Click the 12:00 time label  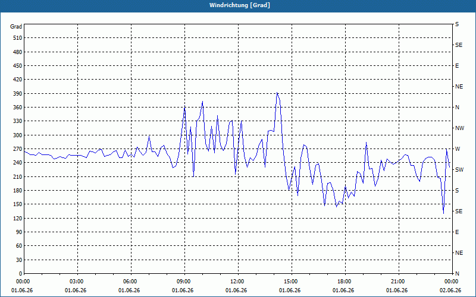pos(237,282)
